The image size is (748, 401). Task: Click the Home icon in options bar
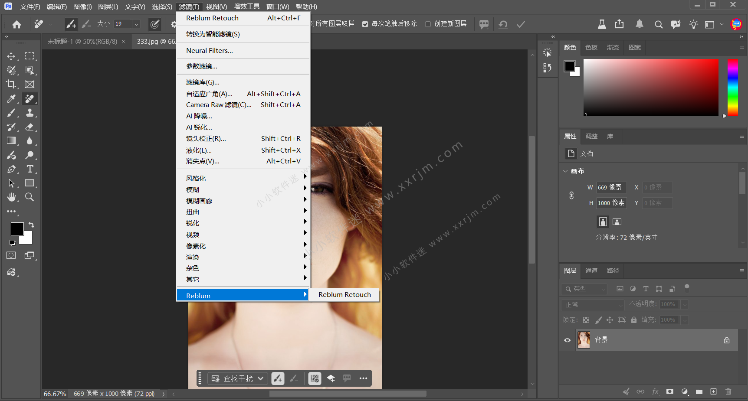[16, 24]
